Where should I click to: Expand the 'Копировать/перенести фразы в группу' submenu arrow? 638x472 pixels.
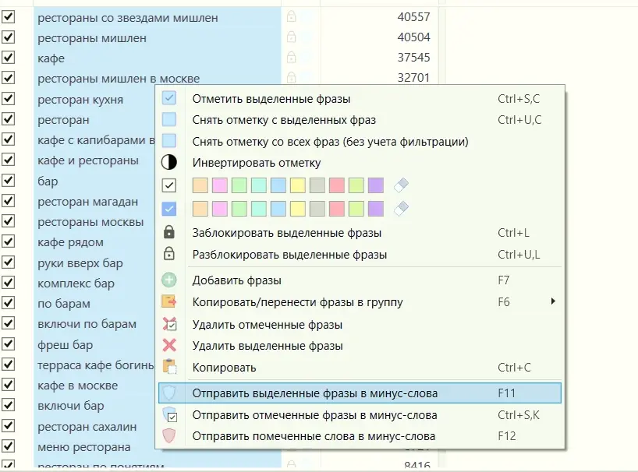coord(553,301)
